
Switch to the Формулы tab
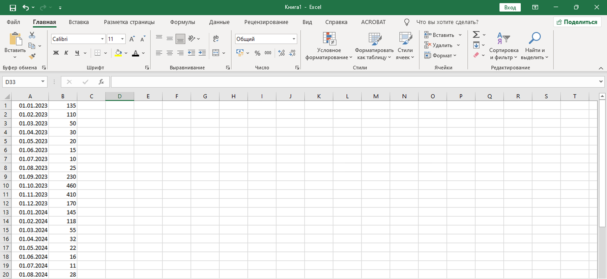coord(182,22)
